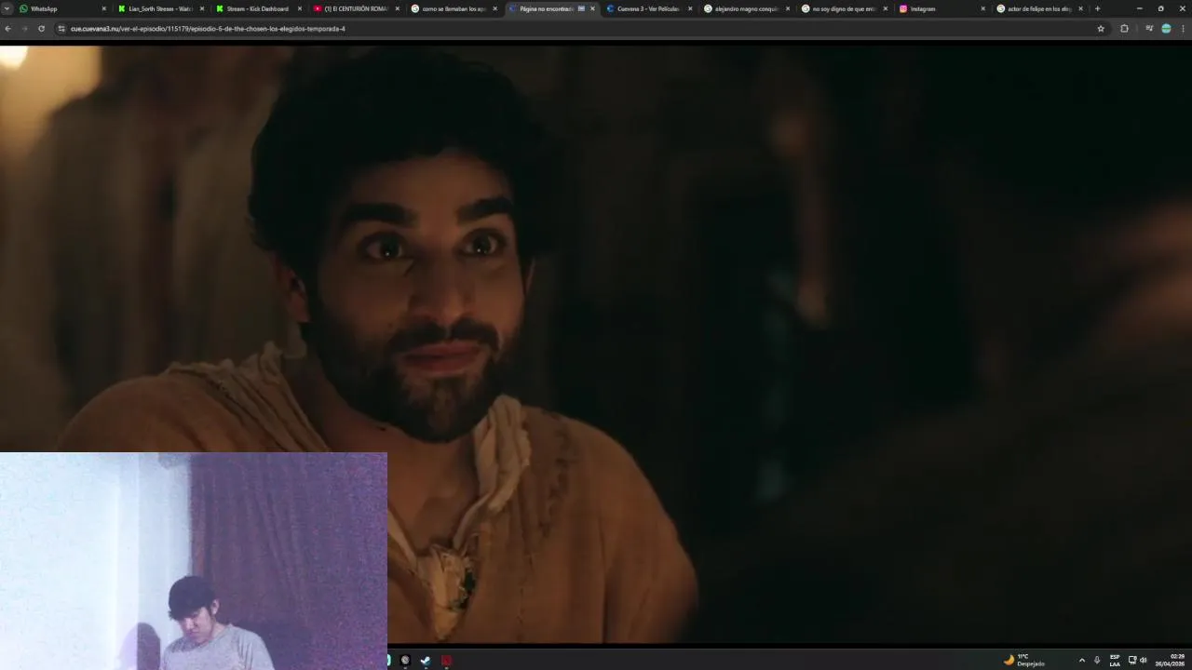Close the 'como se llamaban los' tab
The height and width of the screenshot is (670, 1192).
tap(494, 8)
